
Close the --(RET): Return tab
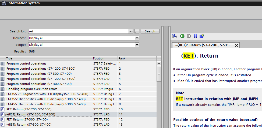pyautogui.click(x=236, y=46)
